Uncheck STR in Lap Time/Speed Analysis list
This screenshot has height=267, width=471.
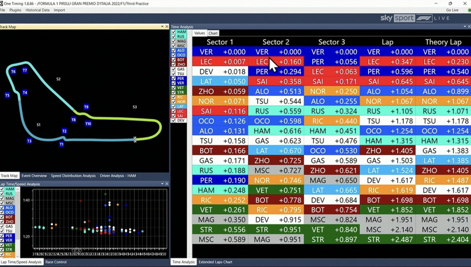2,250
